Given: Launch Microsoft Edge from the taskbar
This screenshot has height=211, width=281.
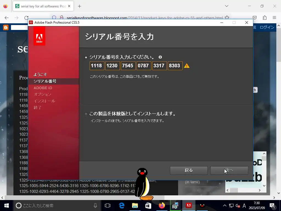Looking at the screenshot, I should pos(122,206).
